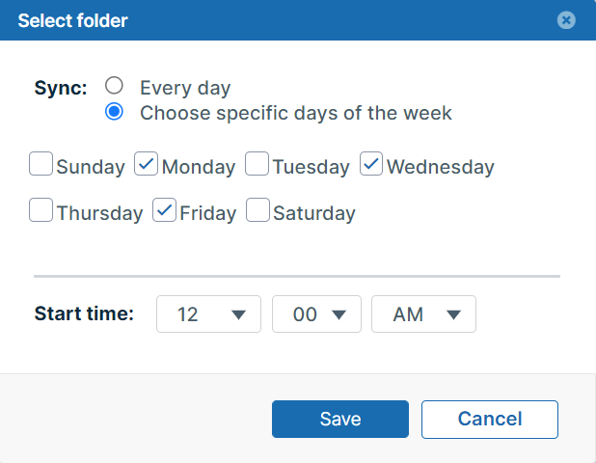Image resolution: width=596 pixels, height=463 pixels.
Task: Uncheck the Monday checkbox
Action: point(146,165)
